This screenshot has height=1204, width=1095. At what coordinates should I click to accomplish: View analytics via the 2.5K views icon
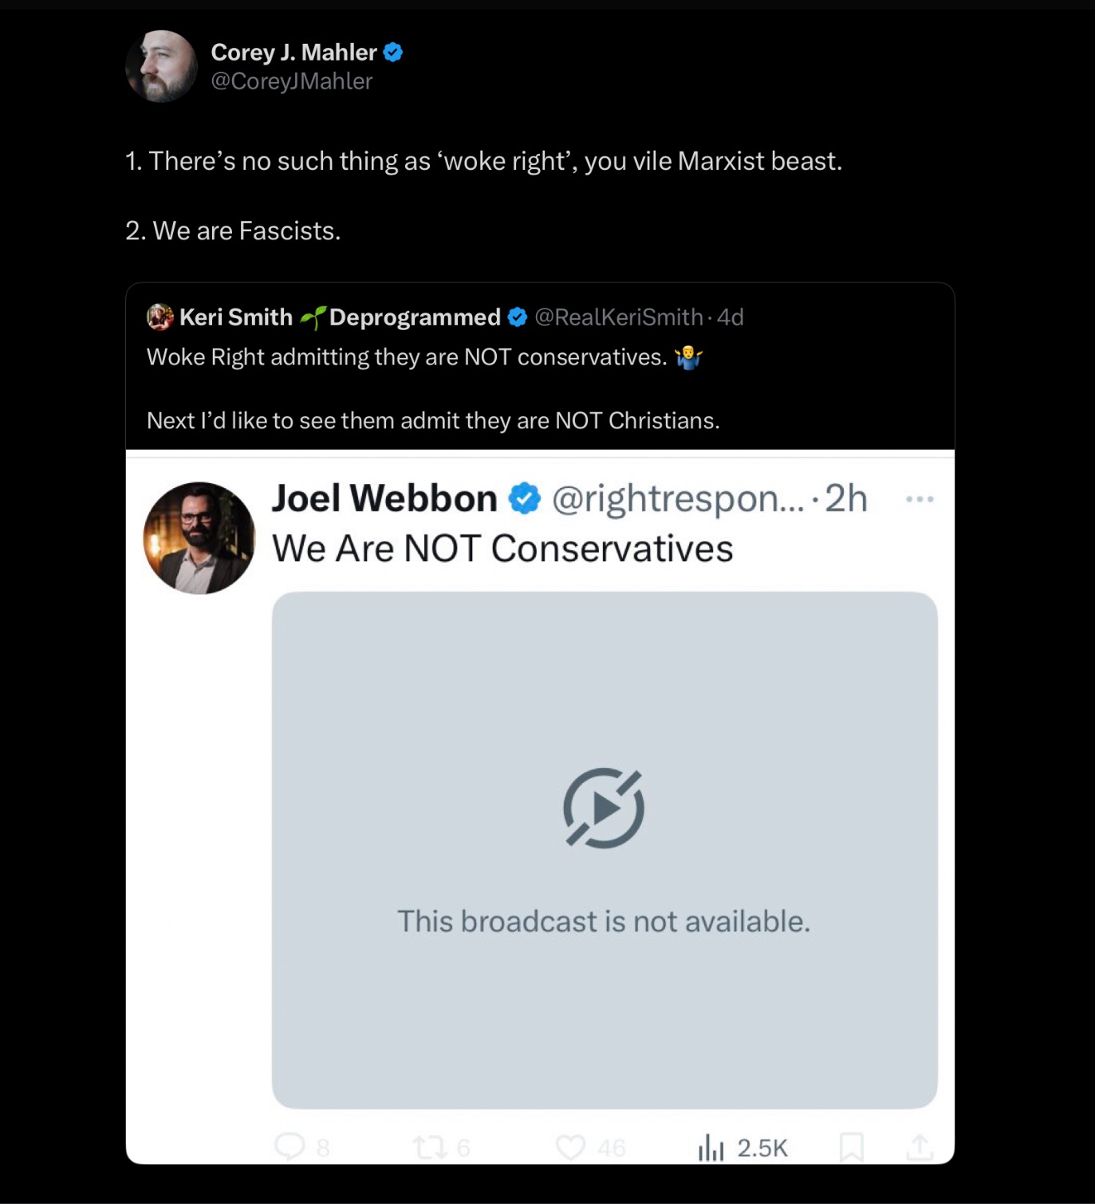click(711, 1147)
